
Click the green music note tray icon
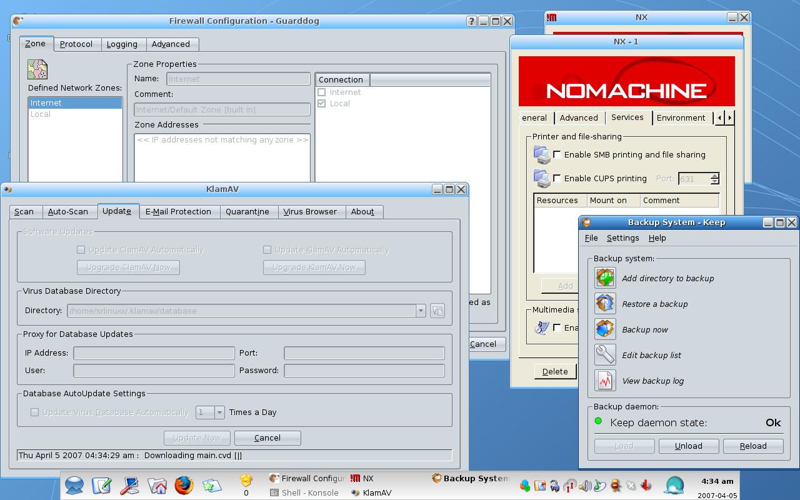pyautogui.click(x=600, y=485)
